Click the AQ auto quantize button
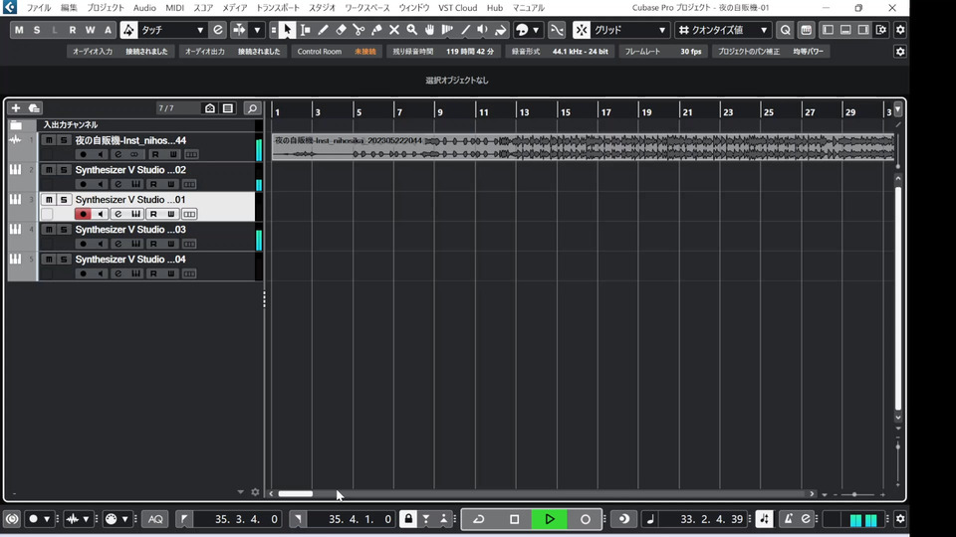 [x=155, y=519]
